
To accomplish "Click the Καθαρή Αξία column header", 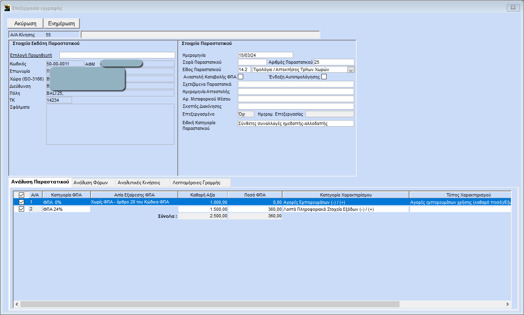I will [x=203, y=195].
